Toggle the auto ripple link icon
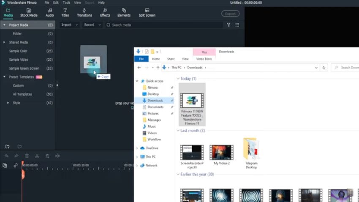The image size is (359, 202). coord(15,165)
